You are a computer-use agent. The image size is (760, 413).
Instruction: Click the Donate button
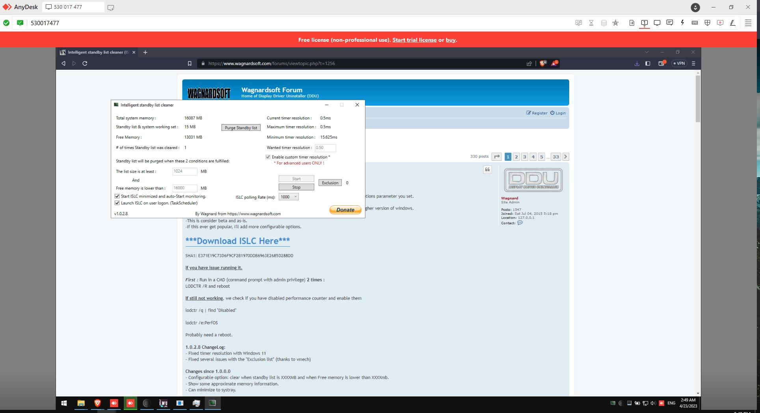(x=345, y=210)
